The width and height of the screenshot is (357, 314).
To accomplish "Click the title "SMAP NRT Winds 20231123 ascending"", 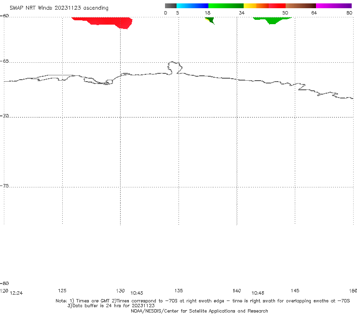I will coord(59,8).
